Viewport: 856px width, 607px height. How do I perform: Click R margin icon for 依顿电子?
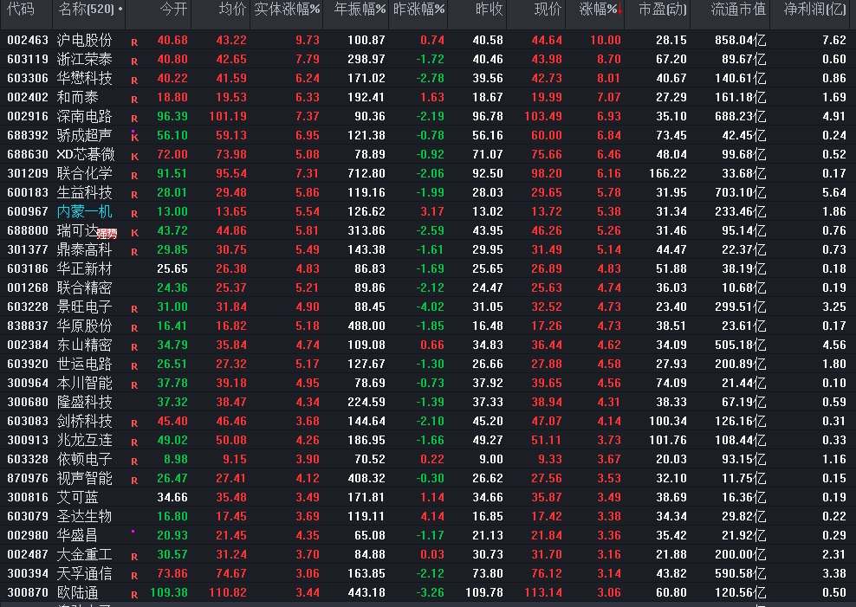click(134, 462)
